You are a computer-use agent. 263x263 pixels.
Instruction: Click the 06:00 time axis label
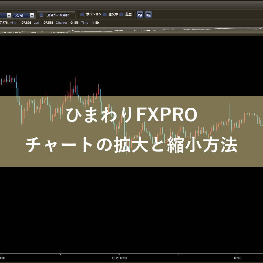pos(237,258)
